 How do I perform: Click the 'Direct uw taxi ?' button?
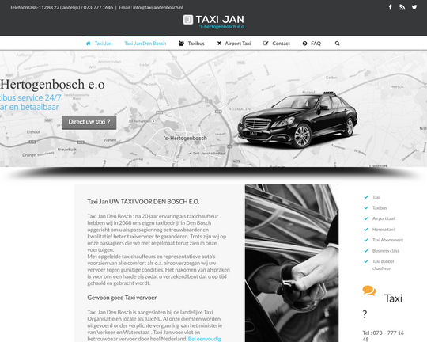[89, 122]
